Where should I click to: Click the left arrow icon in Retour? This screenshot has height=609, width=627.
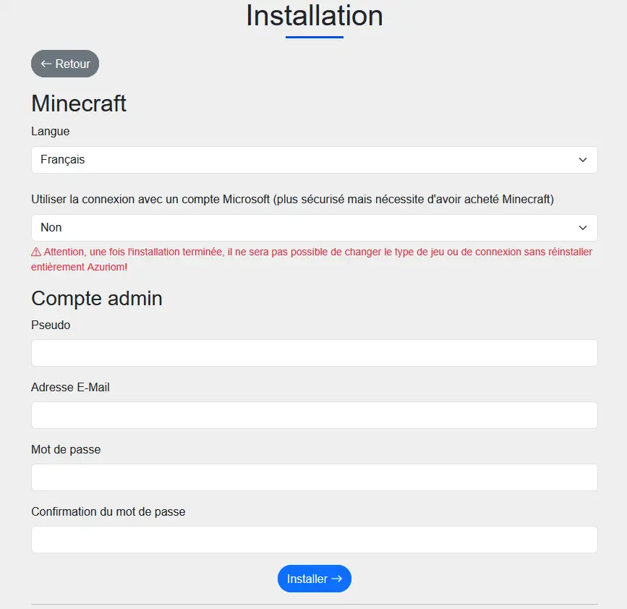pos(46,64)
